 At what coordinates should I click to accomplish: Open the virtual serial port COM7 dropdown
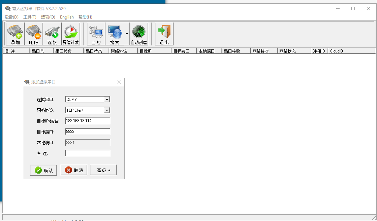tap(107, 100)
